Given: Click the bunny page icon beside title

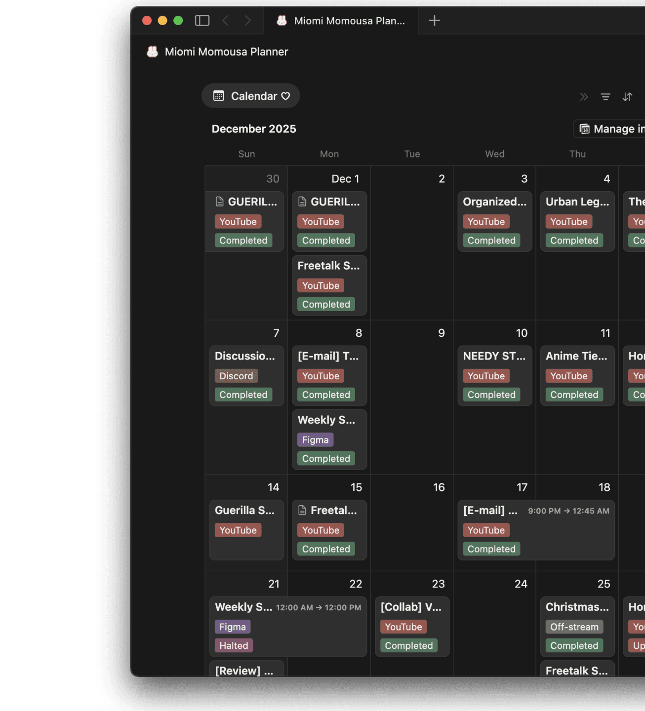Looking at the screenshot, I should click(153, 52).
